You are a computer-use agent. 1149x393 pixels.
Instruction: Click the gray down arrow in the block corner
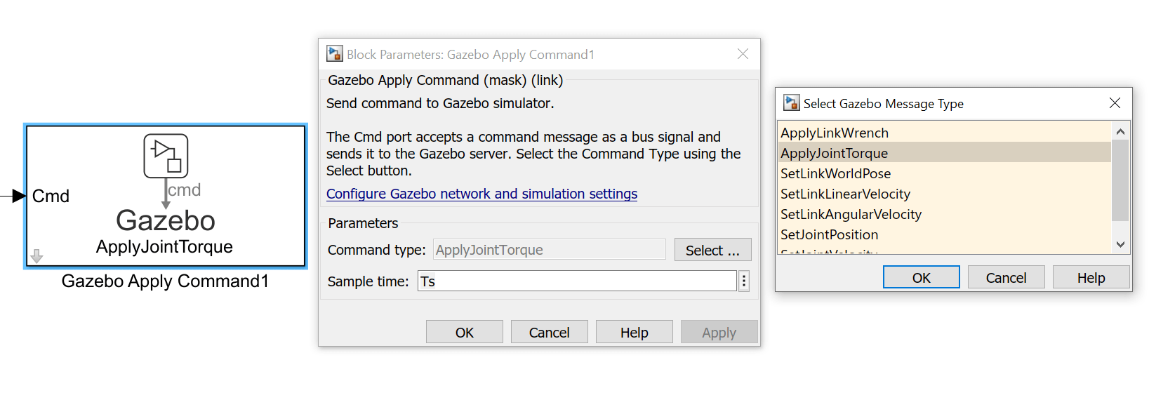(37, 256)
